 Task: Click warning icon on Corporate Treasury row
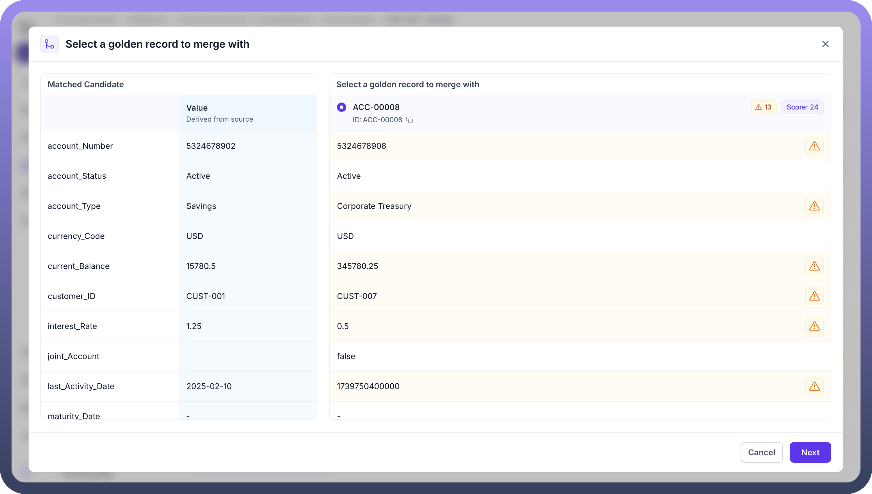coord(814,206)
